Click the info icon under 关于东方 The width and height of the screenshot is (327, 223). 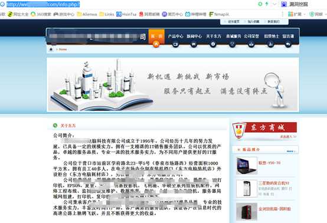[213, 44]
